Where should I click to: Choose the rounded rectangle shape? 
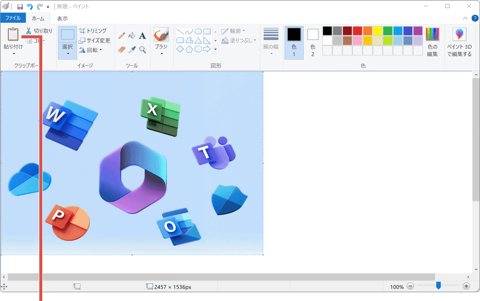point(180,41)
